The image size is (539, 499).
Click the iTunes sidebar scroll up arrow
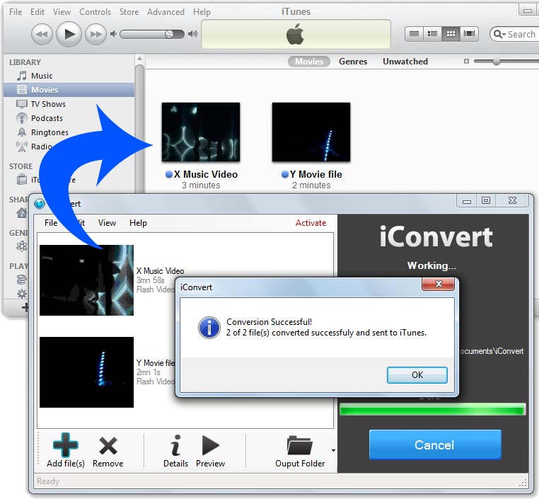point(139,59)
